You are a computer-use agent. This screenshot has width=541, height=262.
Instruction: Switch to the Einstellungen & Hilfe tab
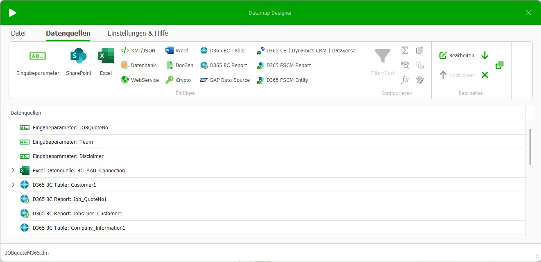[x=138, y=33]
